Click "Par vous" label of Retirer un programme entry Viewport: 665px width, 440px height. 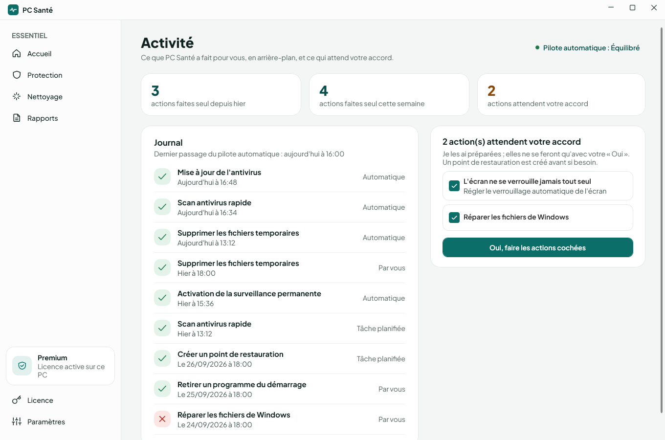(392, 389)
